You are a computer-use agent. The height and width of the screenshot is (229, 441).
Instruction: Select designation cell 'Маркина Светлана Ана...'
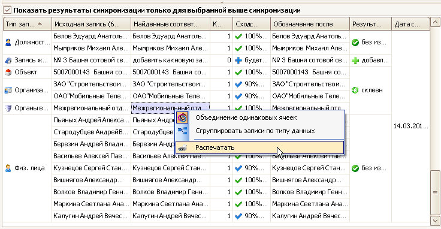(310, 204)
